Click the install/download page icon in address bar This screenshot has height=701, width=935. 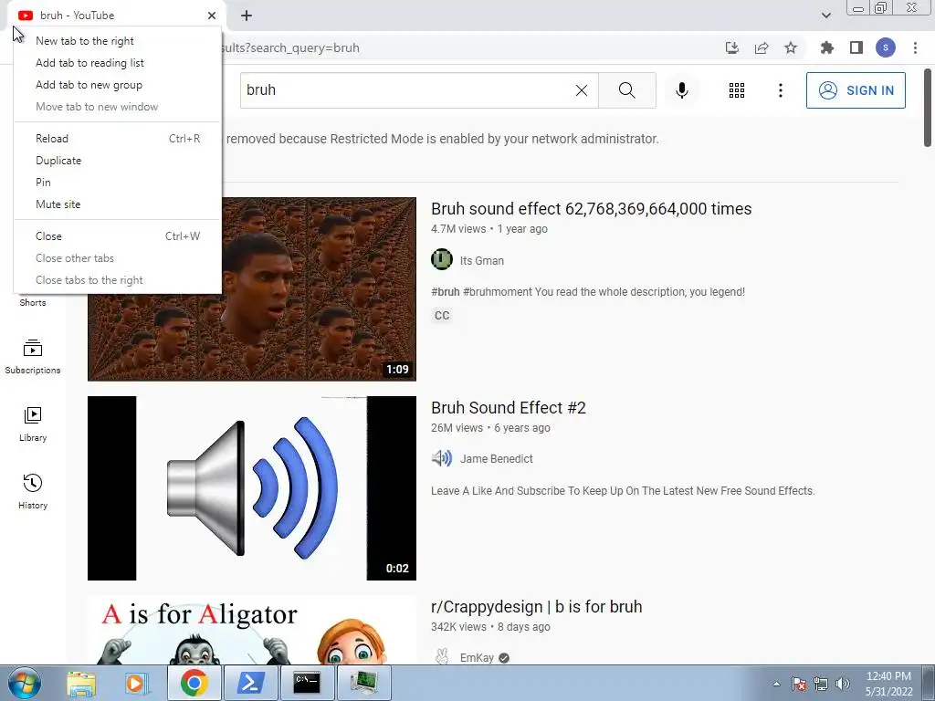732,47
